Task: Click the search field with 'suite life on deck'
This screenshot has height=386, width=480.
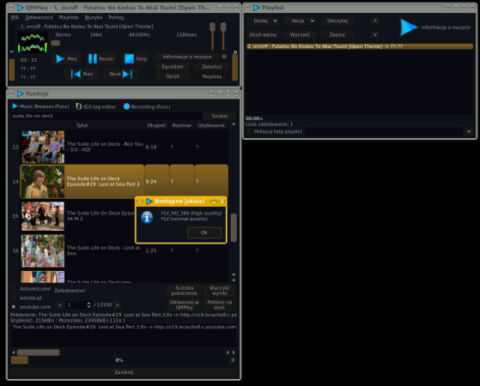Action: tap(106, 116)
